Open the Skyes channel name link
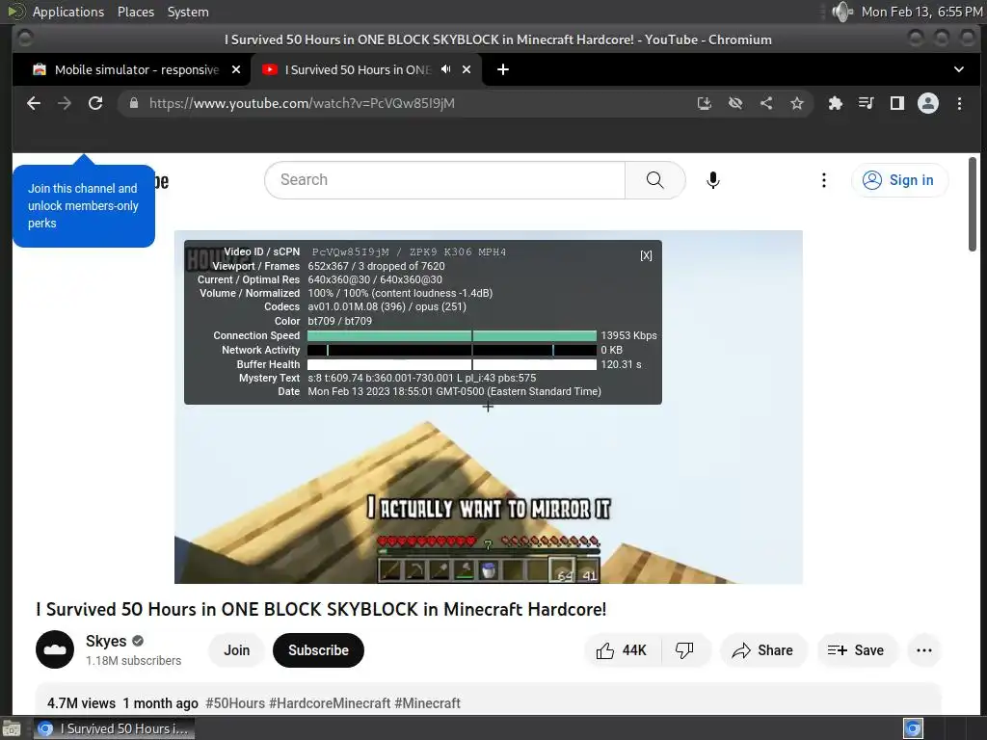Viewport: 987px width, 740px height. (106, 641)
